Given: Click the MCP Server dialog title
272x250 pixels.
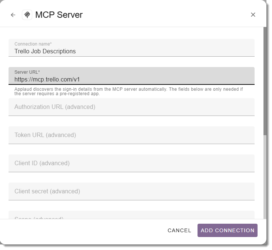Looking at the screenshot, I should 59,15.
